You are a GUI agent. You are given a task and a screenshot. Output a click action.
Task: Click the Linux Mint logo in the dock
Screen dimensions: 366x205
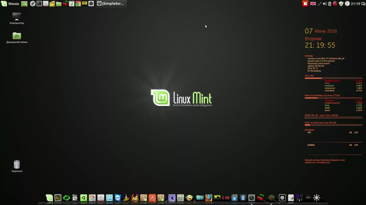point(49,198)
